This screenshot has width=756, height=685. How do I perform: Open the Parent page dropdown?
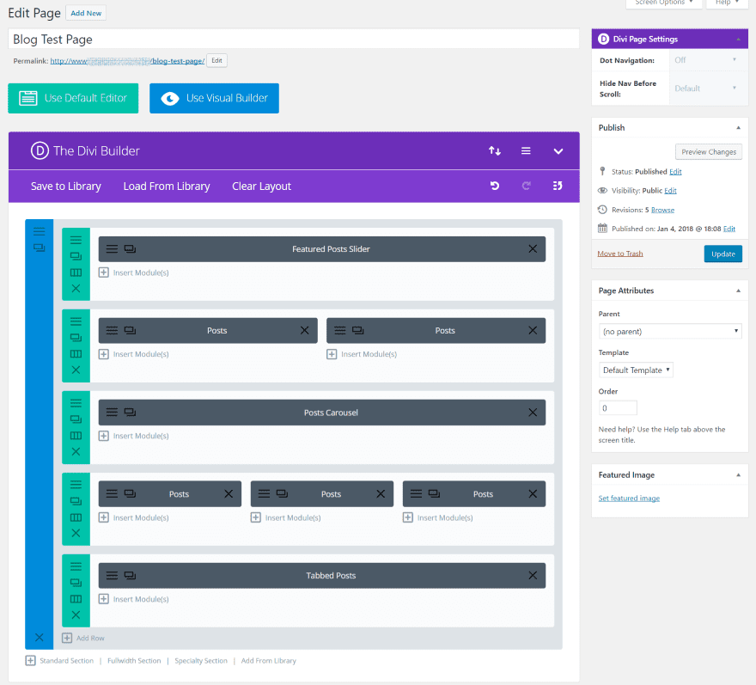670,332
